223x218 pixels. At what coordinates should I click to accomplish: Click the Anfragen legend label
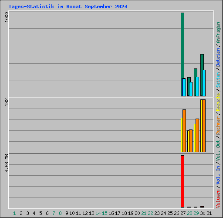[x=218, y=33]
